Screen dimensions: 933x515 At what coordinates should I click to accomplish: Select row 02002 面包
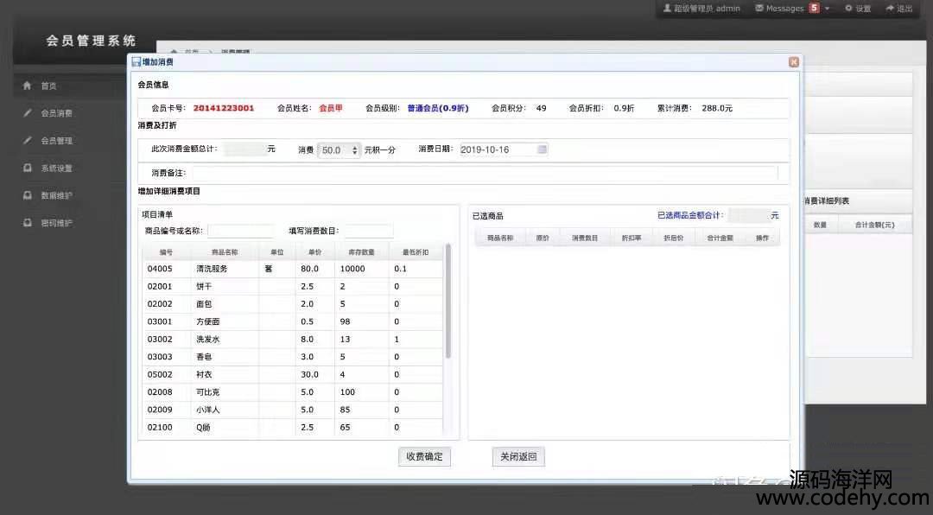[293, 303]
